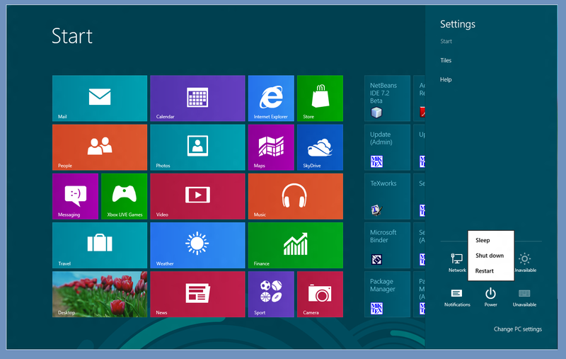Open the Music tile with headphones

[295, 196]
